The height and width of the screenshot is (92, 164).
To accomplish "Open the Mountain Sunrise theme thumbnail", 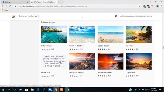I will tap(82, 61).
